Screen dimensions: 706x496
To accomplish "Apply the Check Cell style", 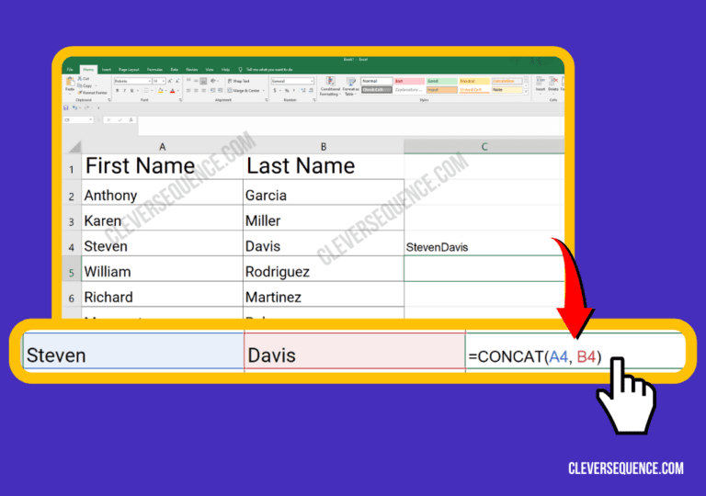I will [x=376, y=90].
